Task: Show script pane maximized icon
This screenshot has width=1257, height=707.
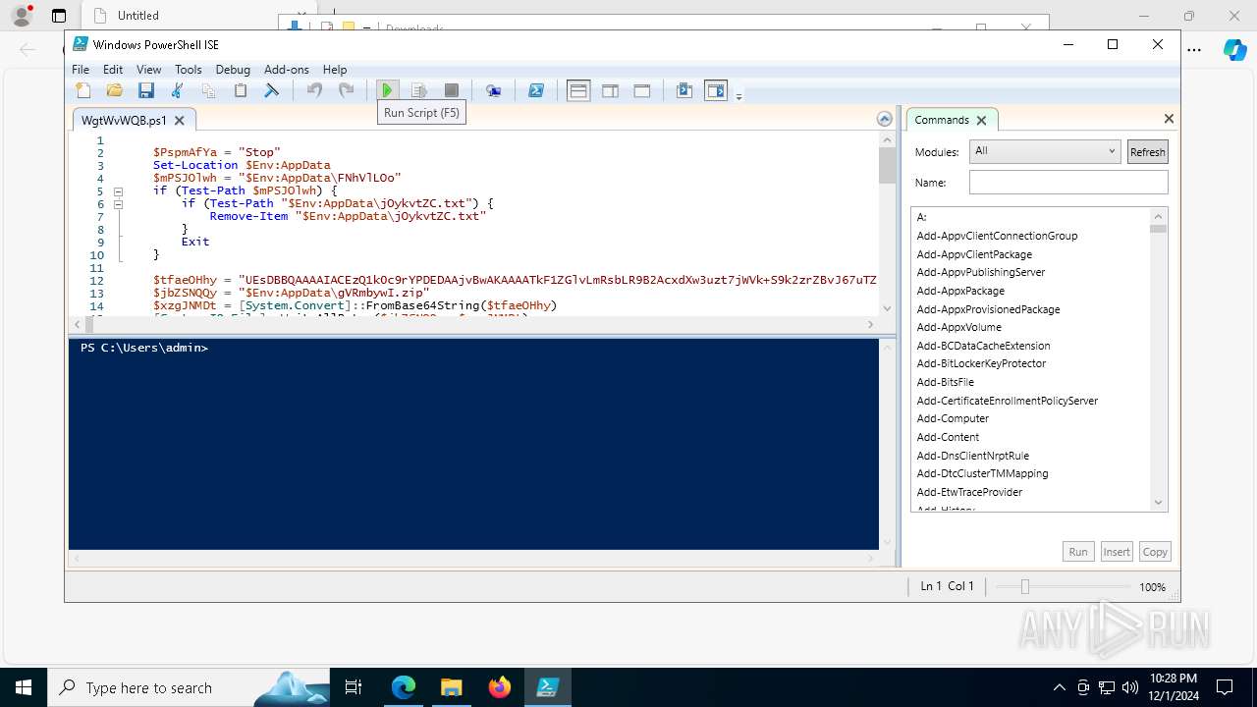Action: click(641, 90)
